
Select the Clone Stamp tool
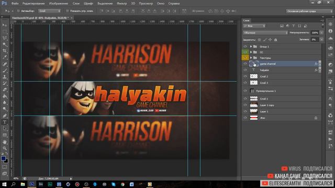point(5,77)
